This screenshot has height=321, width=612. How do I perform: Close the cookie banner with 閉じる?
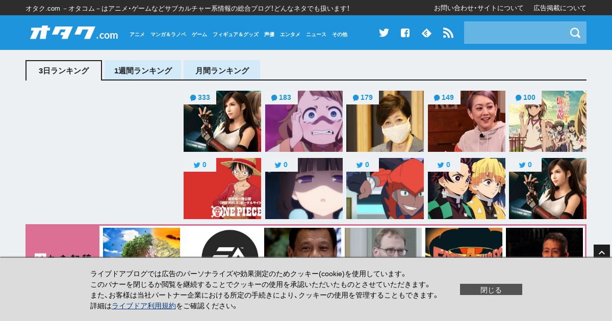coord(491,289)
